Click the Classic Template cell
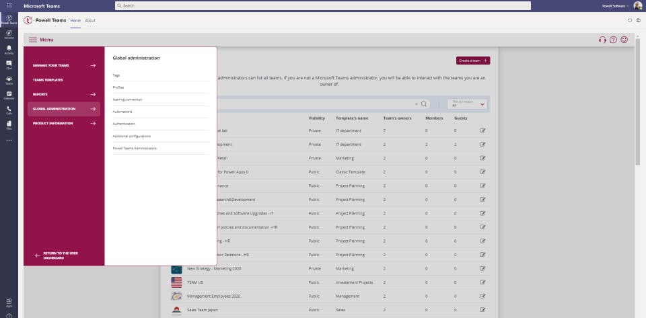This screenshot has width=646, height=318. [350, 172]
